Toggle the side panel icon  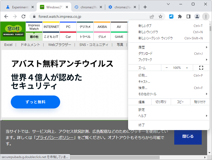pos(189,16)
